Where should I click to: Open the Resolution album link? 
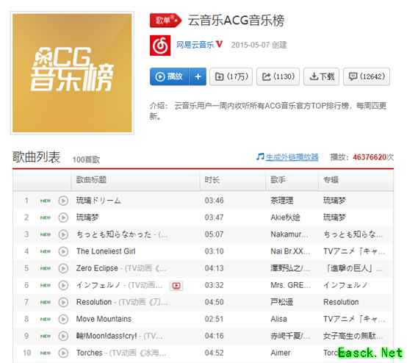point(341,302)
